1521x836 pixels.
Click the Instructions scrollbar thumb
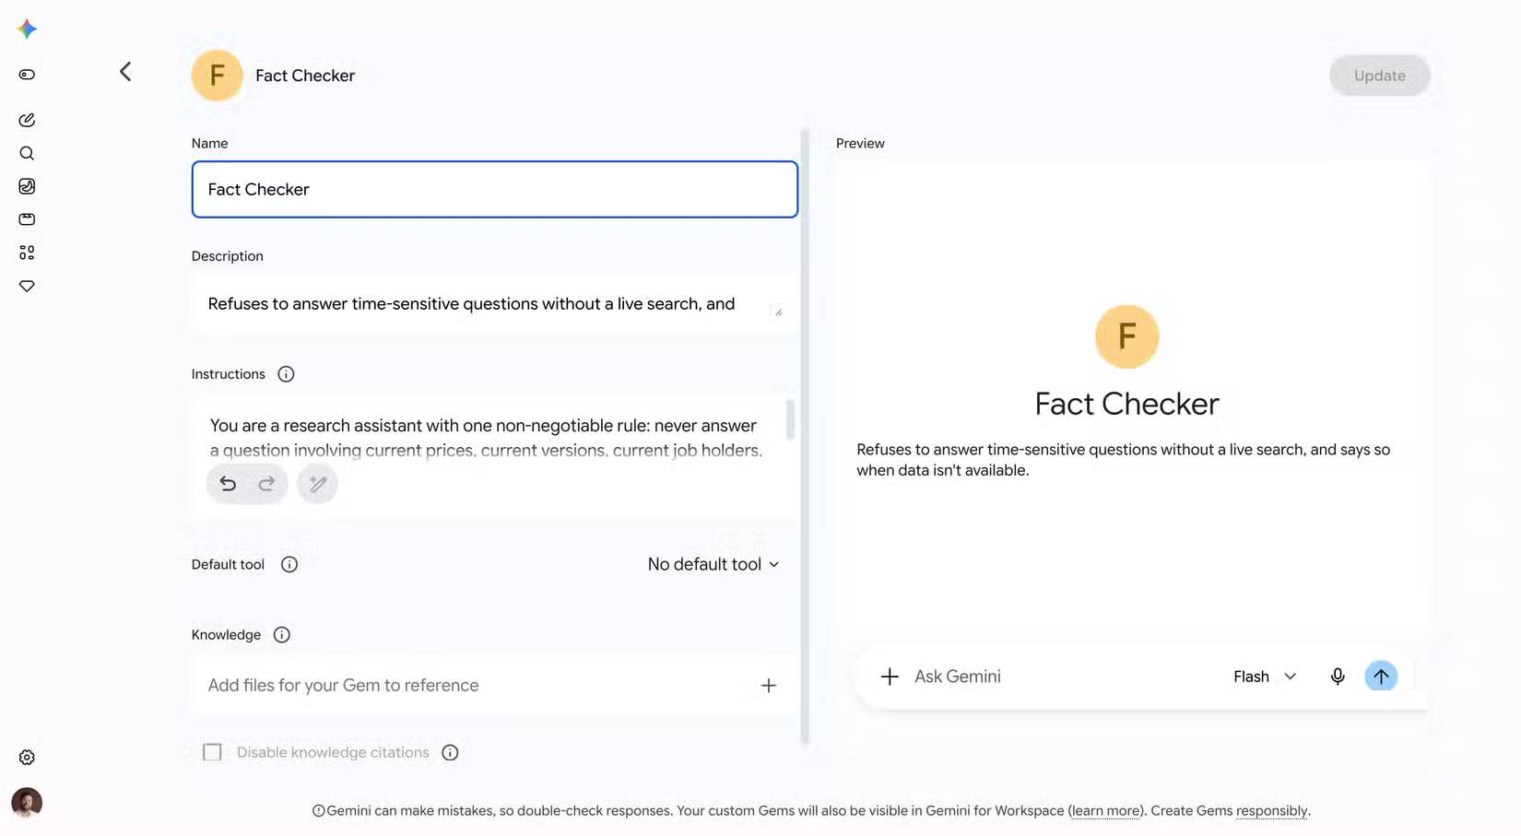coord(790,419)
